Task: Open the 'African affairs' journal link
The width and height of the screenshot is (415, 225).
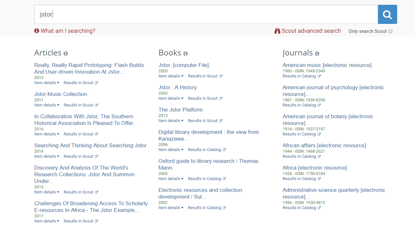Action: coord(325,145)
